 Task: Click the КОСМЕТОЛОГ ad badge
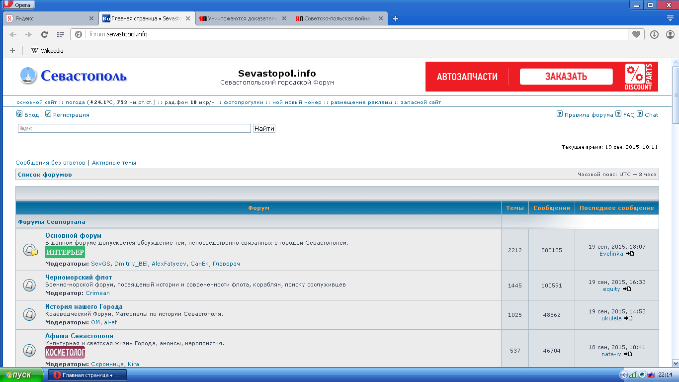(x=65, y=353)
